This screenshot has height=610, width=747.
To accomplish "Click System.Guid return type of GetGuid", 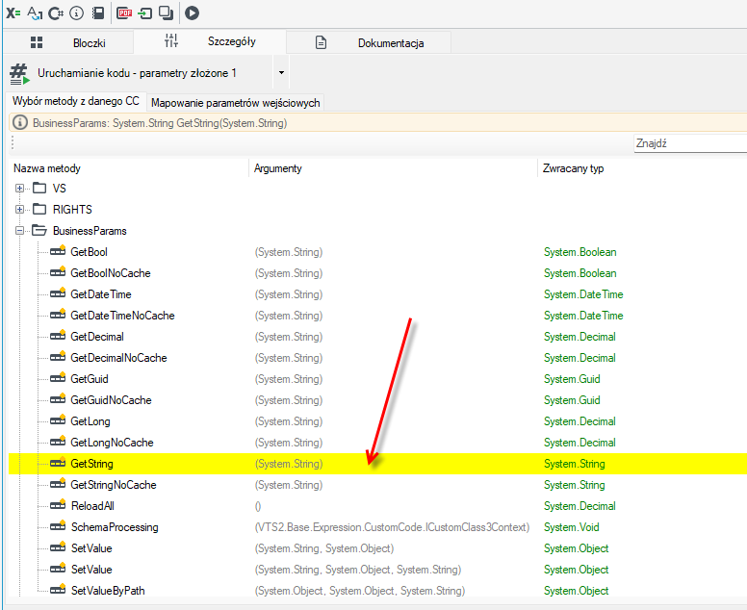I will (x=572, y=379).
